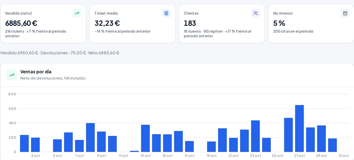The height and width of the screenshot is (160, 354).
Task: Click the No vinieron card title
Action: (283, 13)
